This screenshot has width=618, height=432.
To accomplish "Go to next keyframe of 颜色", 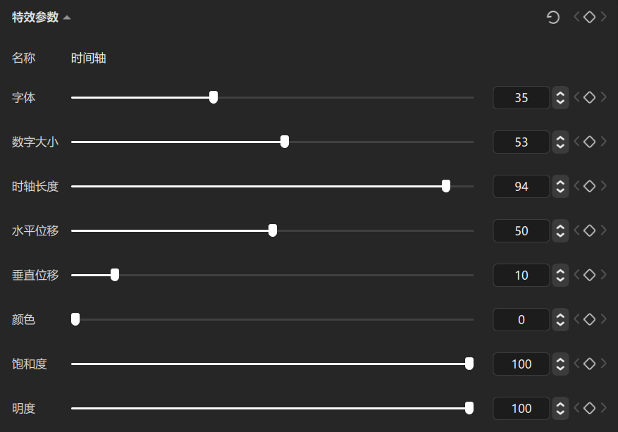I will (x=603, y=319).
